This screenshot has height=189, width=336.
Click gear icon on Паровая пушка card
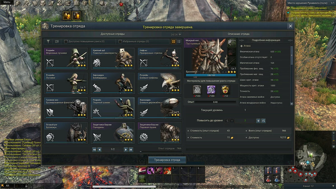pos(144,137)
